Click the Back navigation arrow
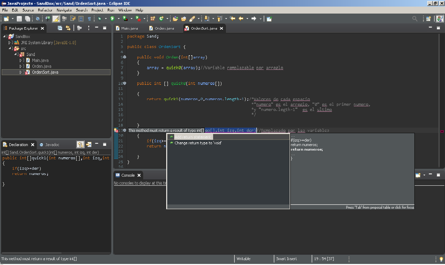This screenshot has width=445, height=265. (241, 18)
